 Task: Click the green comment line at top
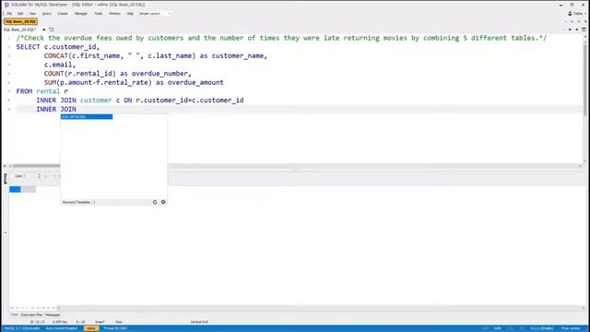click(x=281, y=38)
